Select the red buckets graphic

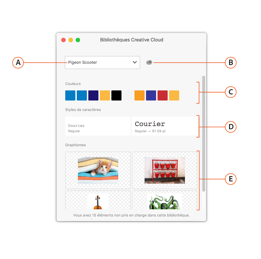pyautogui.click(x=164, y=170)
